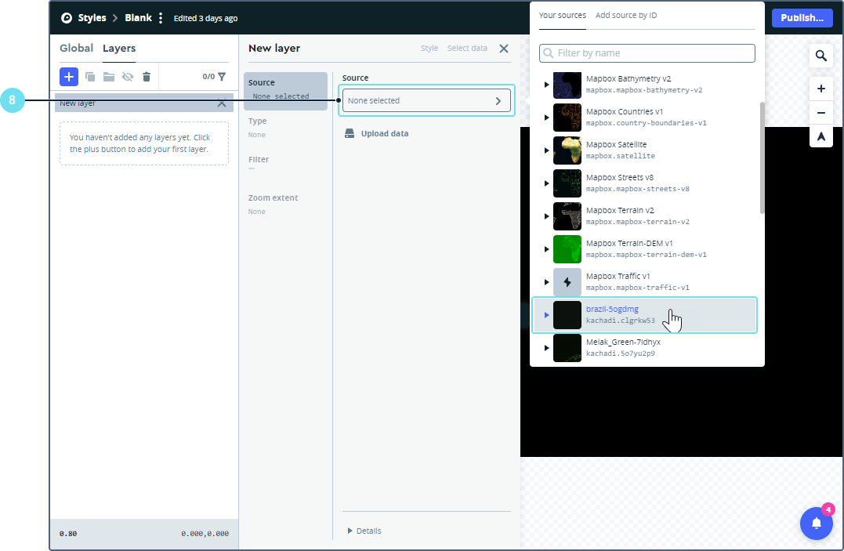This screenshot has height=551, width=844.
Task: Open map search magnifier icon
Action: tap(820, 56)
